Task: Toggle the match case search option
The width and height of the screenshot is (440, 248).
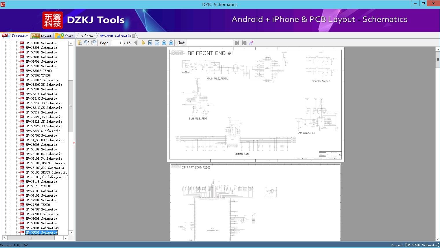Action: point(251,43)
